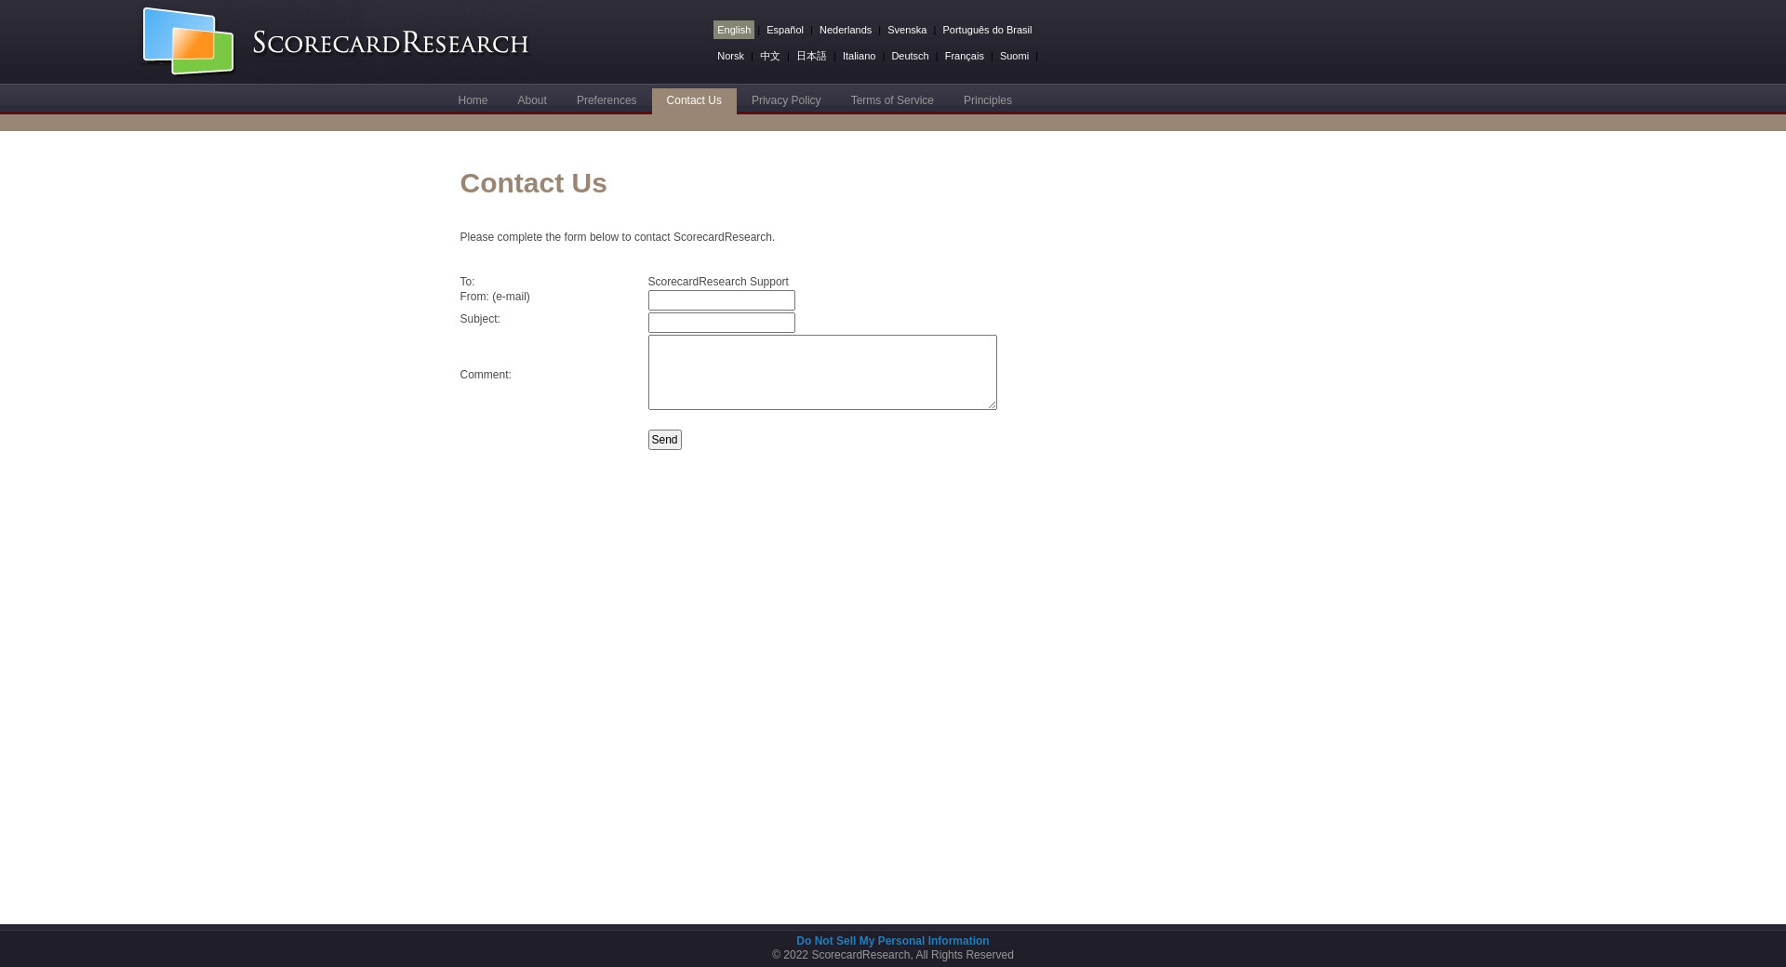This screenshot has width=1786, height=967.
Task: Change language to Italiano
Action: coord(859,56)
